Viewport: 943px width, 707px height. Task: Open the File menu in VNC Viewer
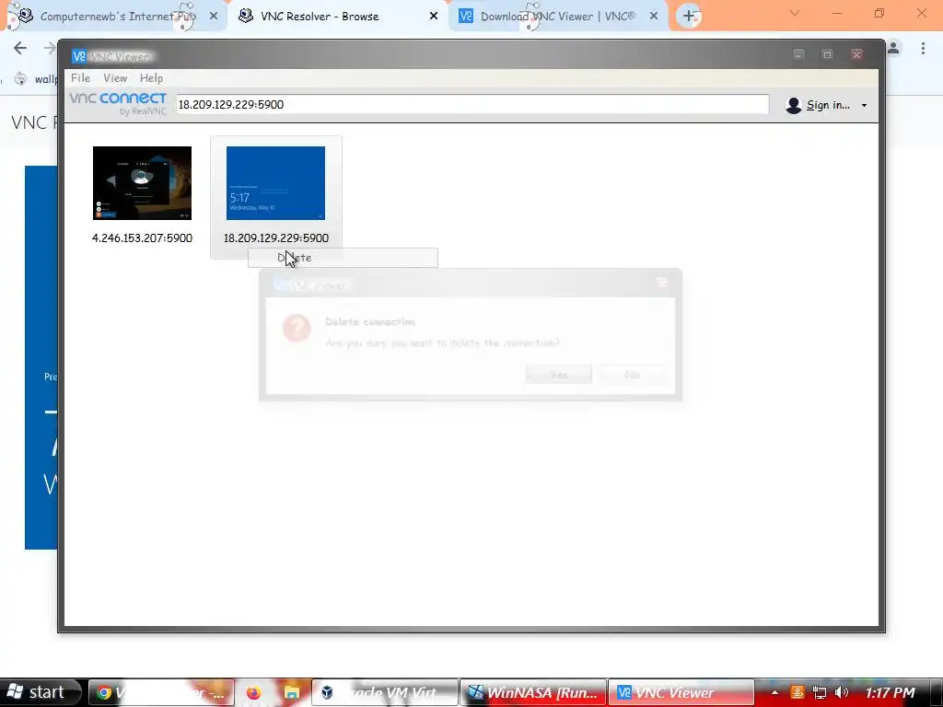coord(80,78)
